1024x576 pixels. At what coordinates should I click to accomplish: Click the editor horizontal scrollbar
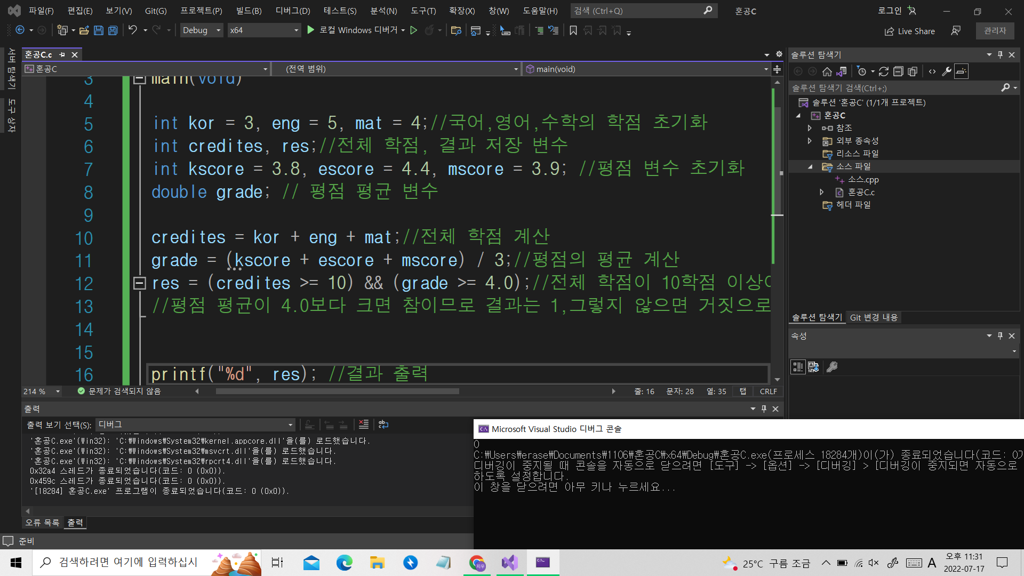point(337,391)
